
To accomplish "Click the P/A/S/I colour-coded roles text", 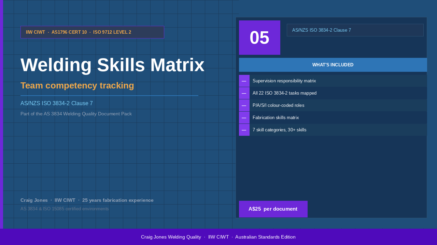I will click(x=278, y=105).
